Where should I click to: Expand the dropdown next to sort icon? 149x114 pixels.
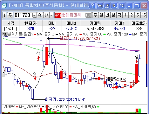tap(51, 15)
